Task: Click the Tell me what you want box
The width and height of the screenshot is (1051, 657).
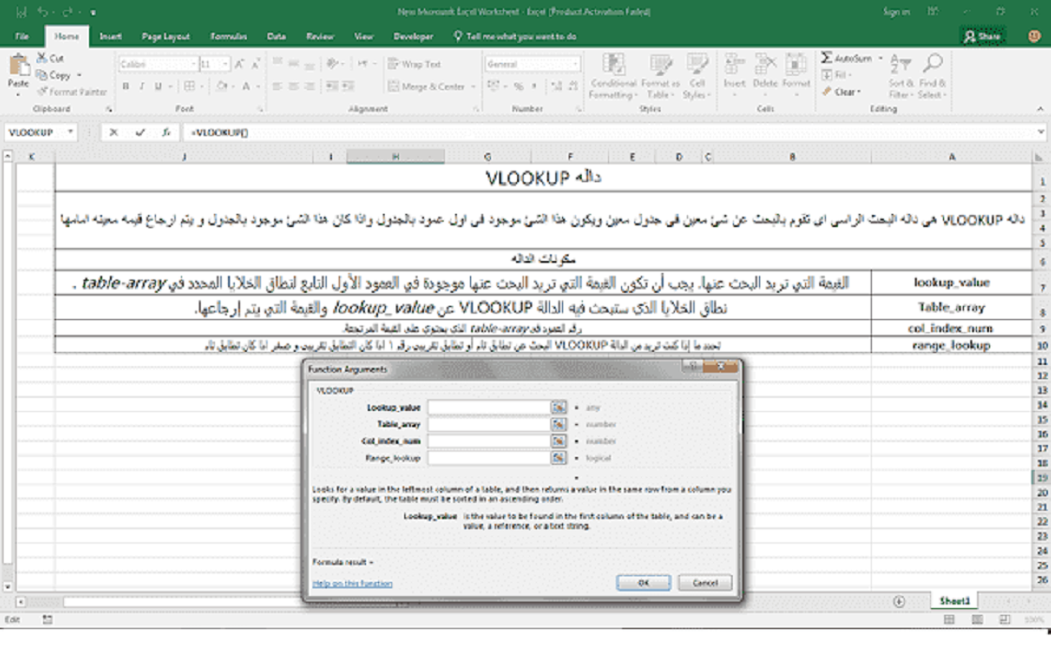Action: click(515, 37)
